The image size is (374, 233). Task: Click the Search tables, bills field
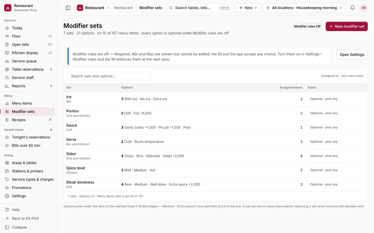tap(200, 8)
